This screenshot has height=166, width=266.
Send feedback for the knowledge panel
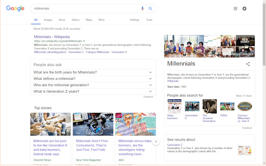[x=247, y=128]
